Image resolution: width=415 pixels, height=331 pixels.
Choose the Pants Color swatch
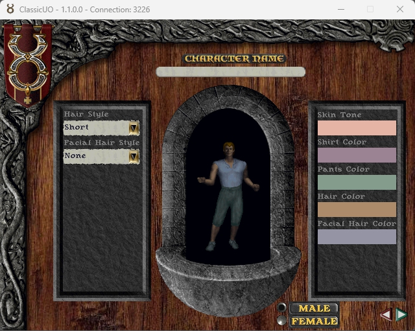click(x=357, y=182)
